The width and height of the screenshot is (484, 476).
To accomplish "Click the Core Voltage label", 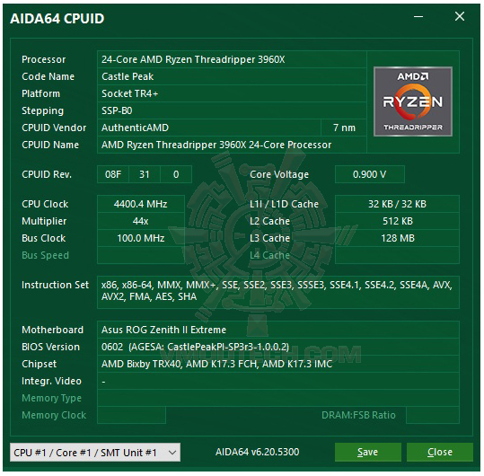I will tap(279, 174).
